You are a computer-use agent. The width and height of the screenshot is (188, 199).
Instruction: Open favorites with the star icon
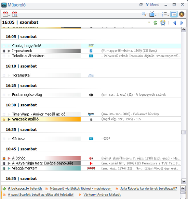tap(182, 14)
